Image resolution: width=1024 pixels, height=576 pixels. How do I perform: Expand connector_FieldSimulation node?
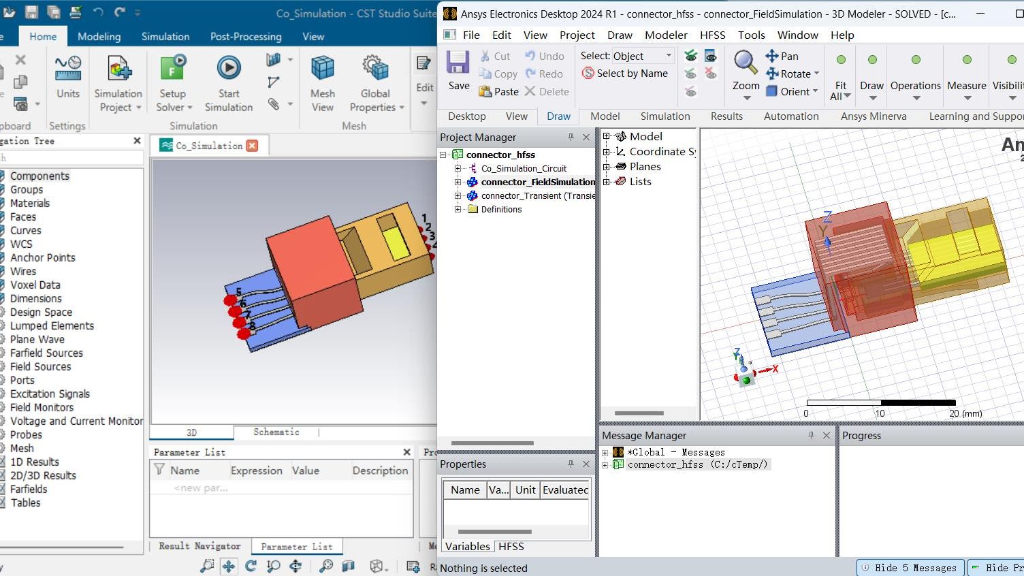click(x=458, y=182)
